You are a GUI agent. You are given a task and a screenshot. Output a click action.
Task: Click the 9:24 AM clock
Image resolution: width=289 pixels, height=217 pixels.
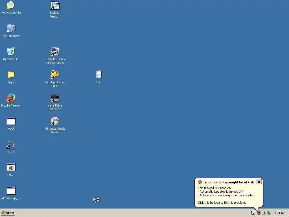[279, 213]
